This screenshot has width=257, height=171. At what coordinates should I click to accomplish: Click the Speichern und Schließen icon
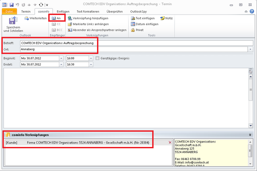(x=13, y=21)
